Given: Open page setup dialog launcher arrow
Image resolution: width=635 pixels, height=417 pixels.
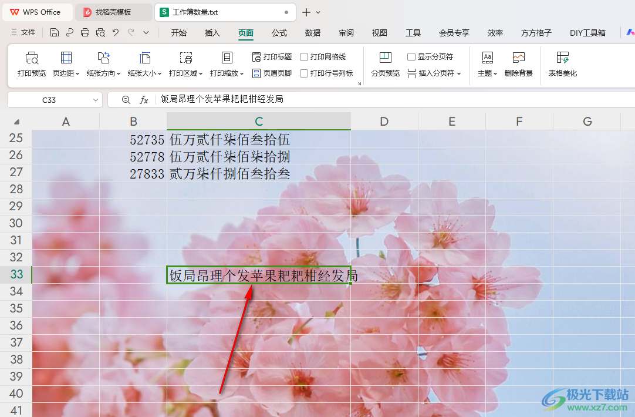Looking at the screenshot, I should click(x=359, y=83).
